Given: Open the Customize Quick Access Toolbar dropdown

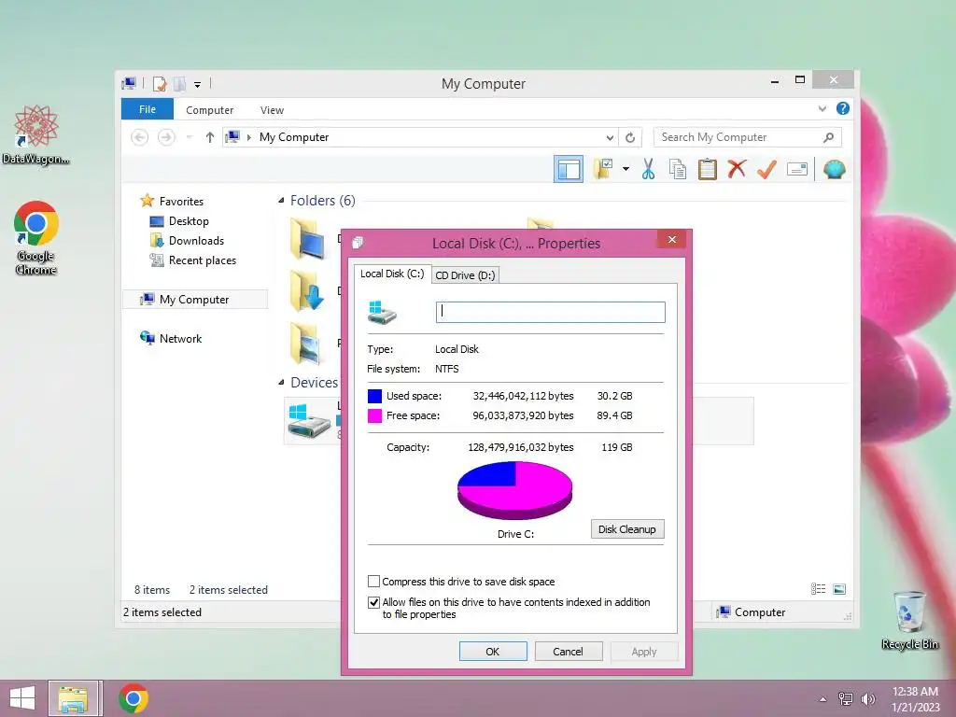Looking at the screenshot, I should tap(198, 84).
